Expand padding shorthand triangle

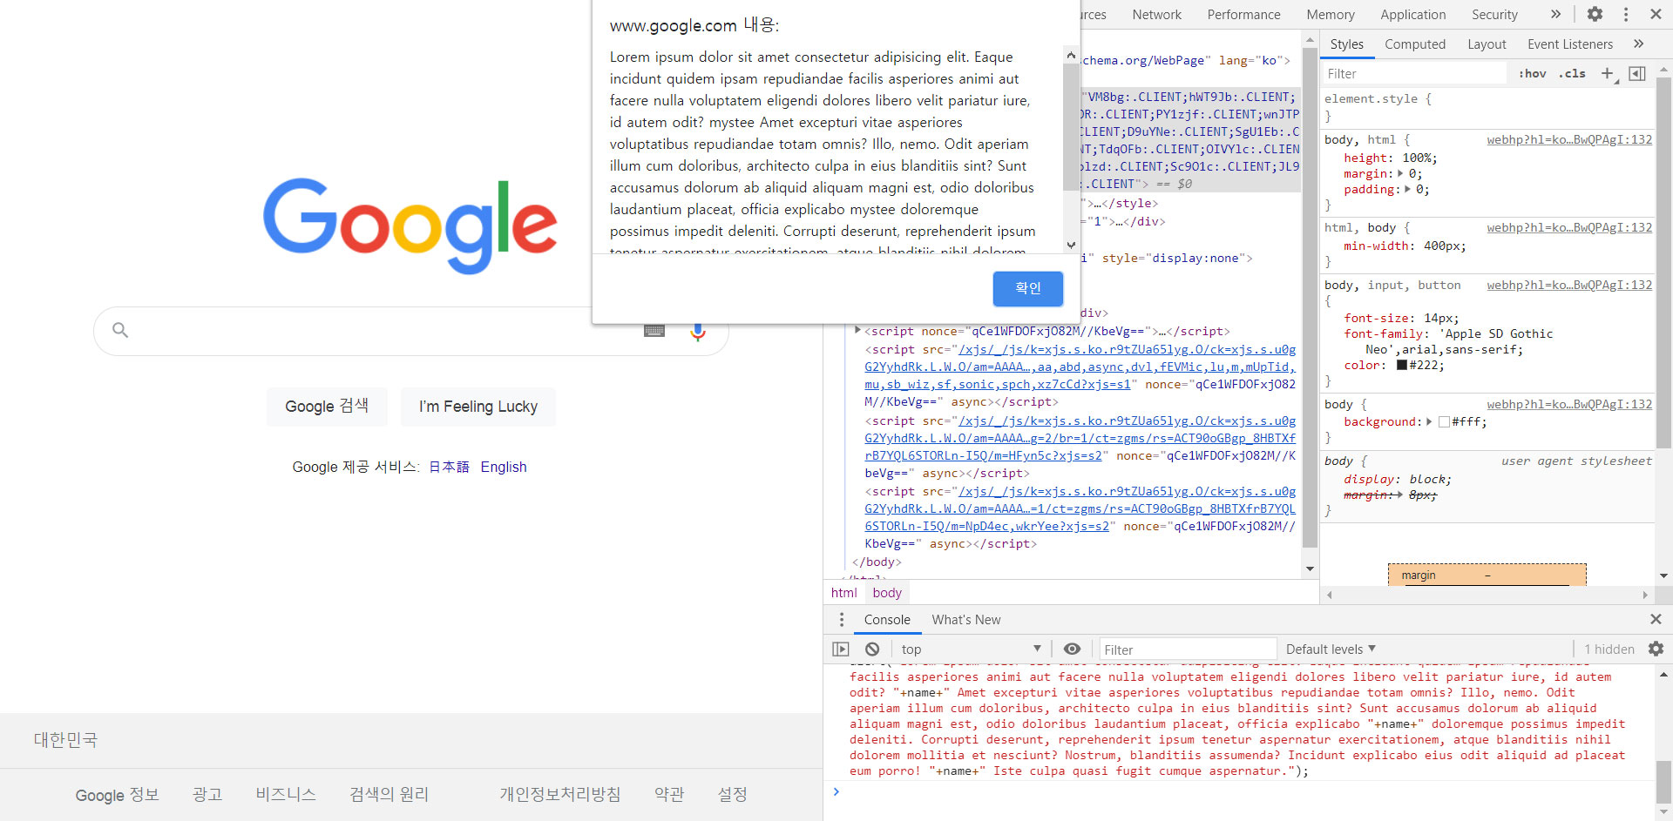point(1407,190)
